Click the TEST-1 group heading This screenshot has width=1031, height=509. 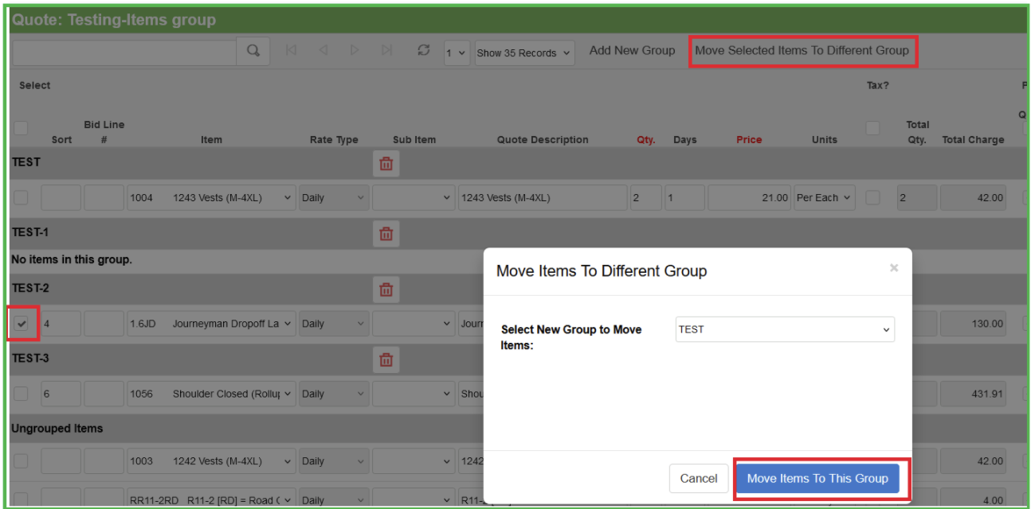[31, 232]
